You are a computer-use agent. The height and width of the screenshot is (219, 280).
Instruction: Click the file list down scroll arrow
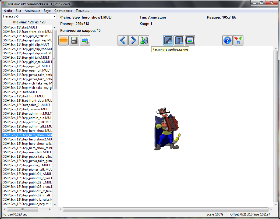[55, 205]
